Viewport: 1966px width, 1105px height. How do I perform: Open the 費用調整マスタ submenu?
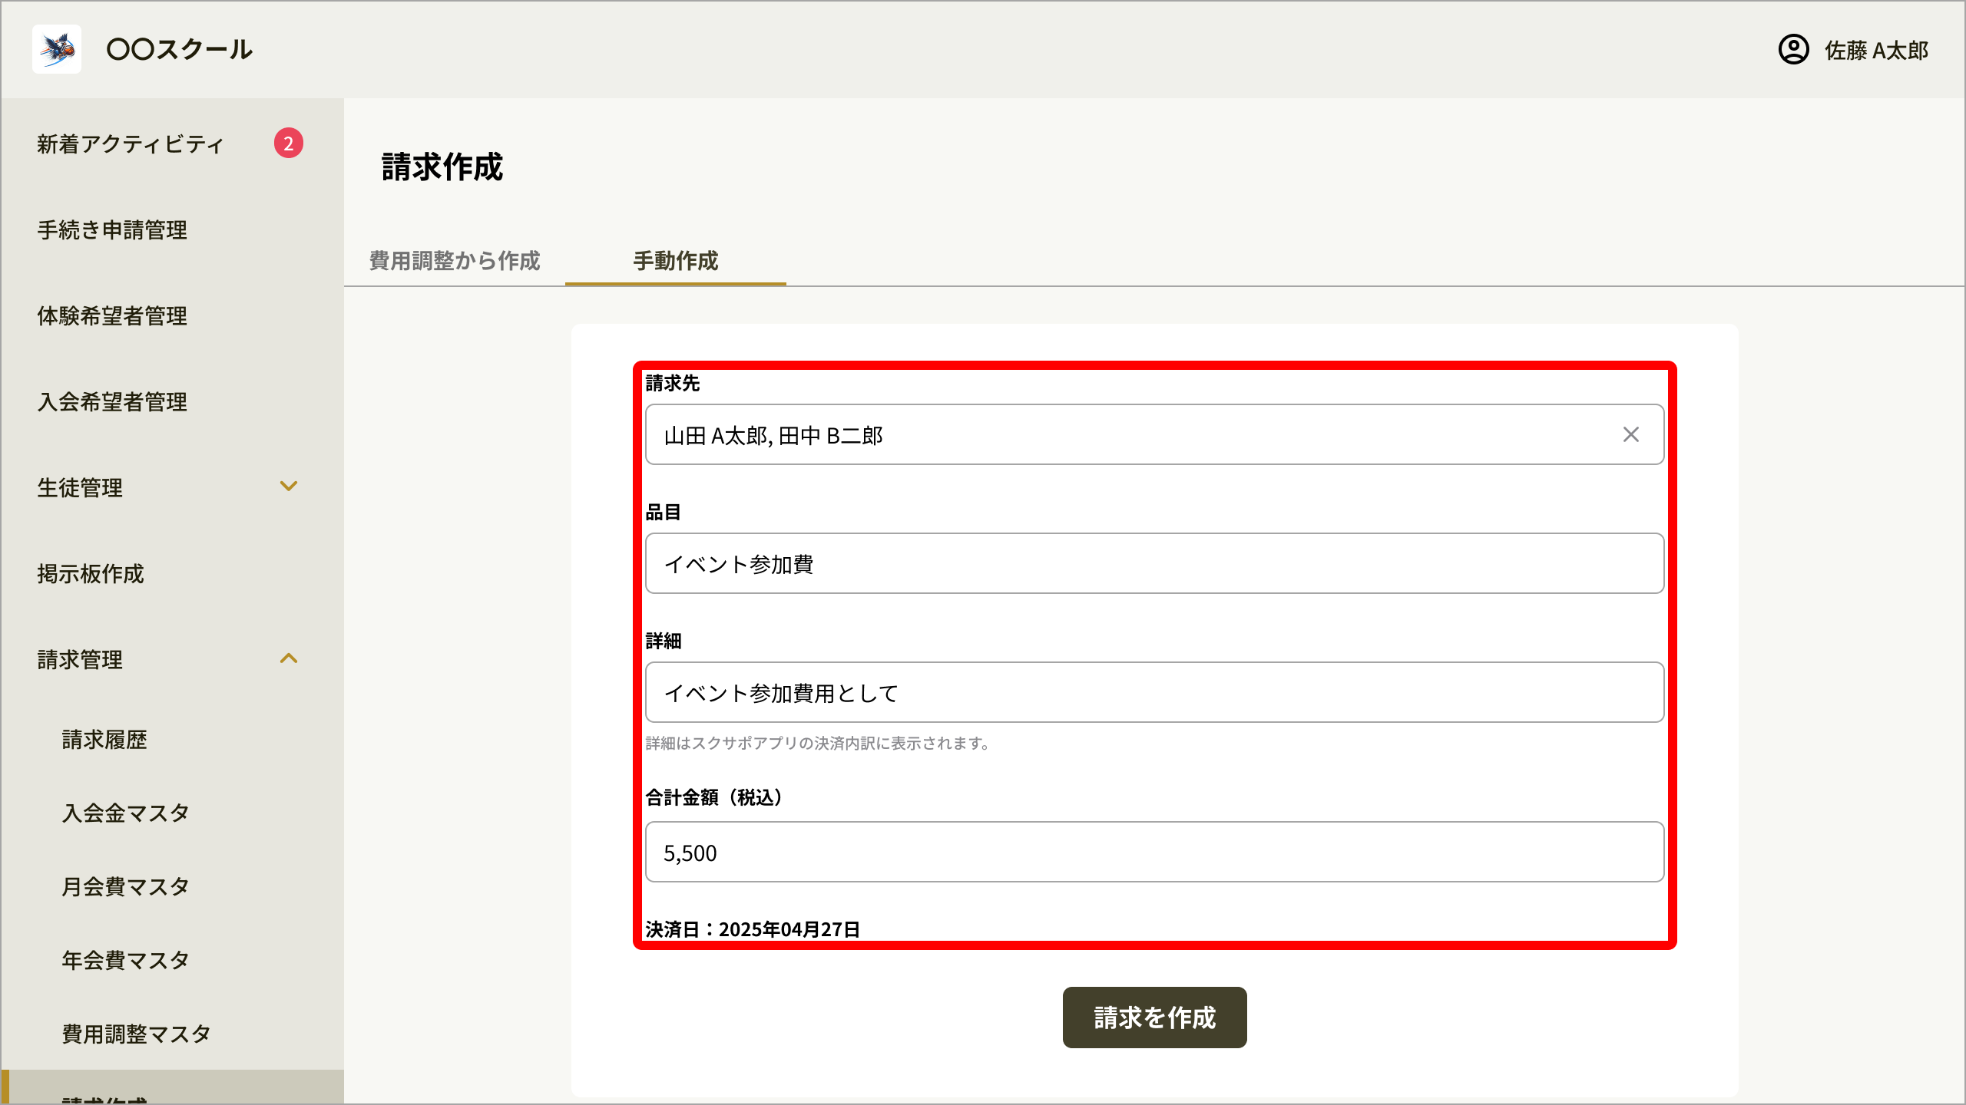click(137, 1034)
